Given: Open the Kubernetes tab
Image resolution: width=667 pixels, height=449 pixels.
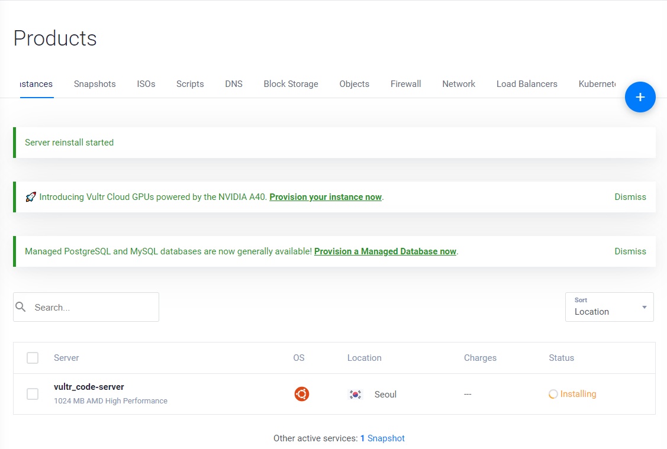Looking at the screenshot, I should tap(597, 84).
